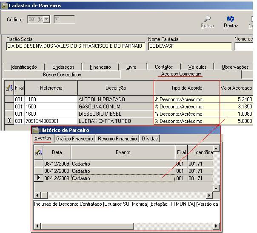Click the Histórico de Parceiro title icon
257x233 pixels.
pos(35,130)
